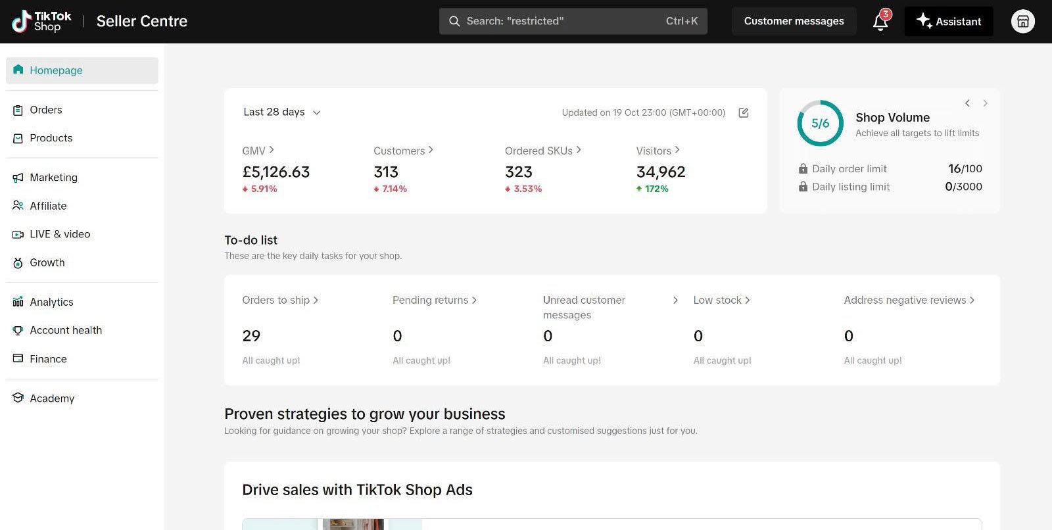Open the shop profile icon

click(x=1022, y=22)
